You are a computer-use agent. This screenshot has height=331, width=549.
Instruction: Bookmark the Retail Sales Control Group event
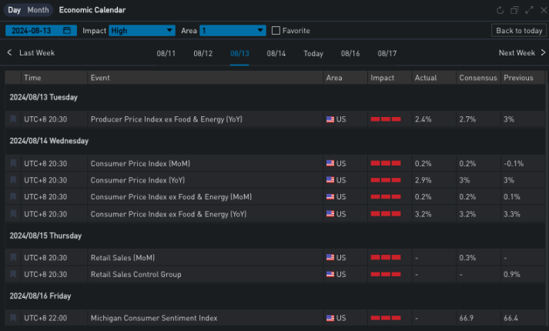pyautogui.click(x=13, y=274)
